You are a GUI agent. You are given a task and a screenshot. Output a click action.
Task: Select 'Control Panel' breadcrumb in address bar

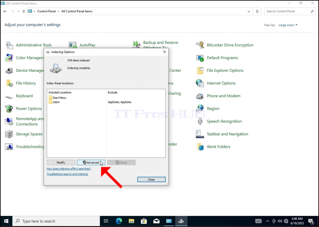(46, 11)
